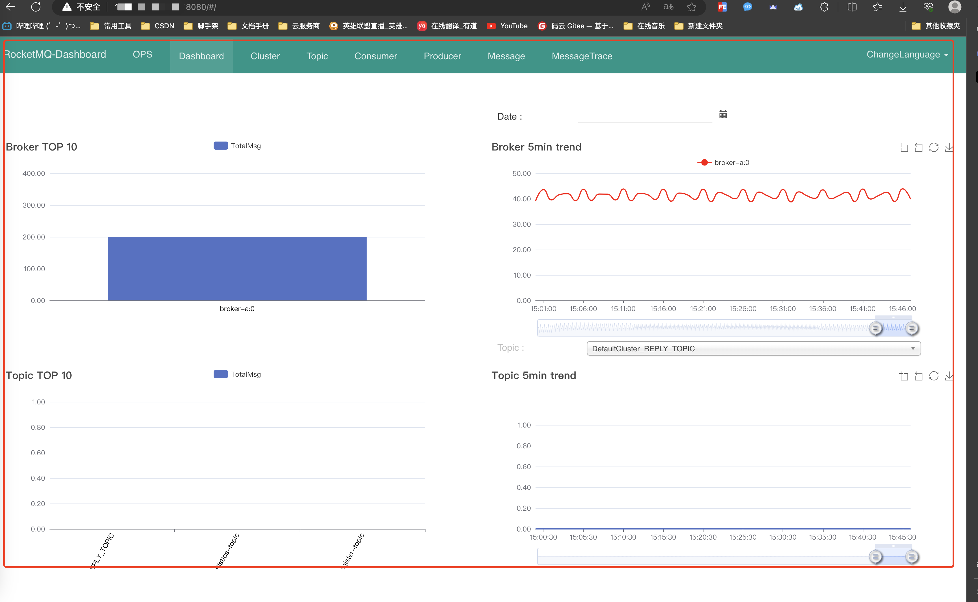Go to the Cluster tab
978x602 pixels.
265,56
